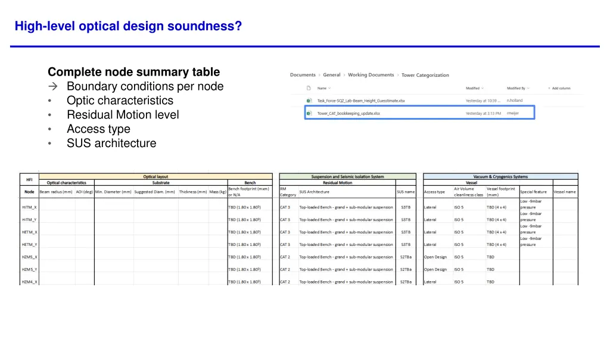
Task: Click 'Yesterday at 3:13 PM' timestamp
Action: 483,114
